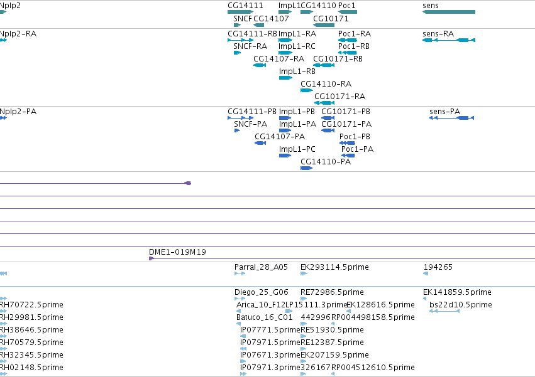Click the ImpL1-PB protein glyph

tap(285, 118)
